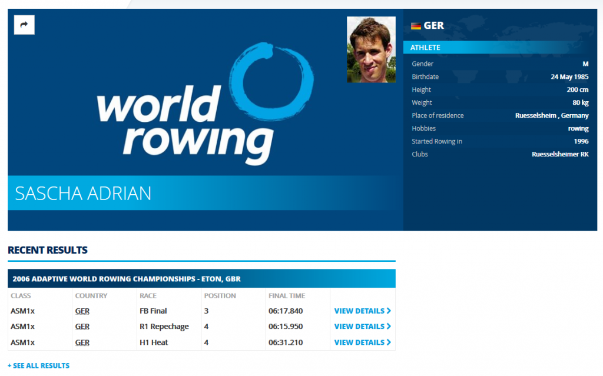Click GER country link in R1 Repechage row
The height and width of the screenshot is (376, 603).
tap(82, 327)
